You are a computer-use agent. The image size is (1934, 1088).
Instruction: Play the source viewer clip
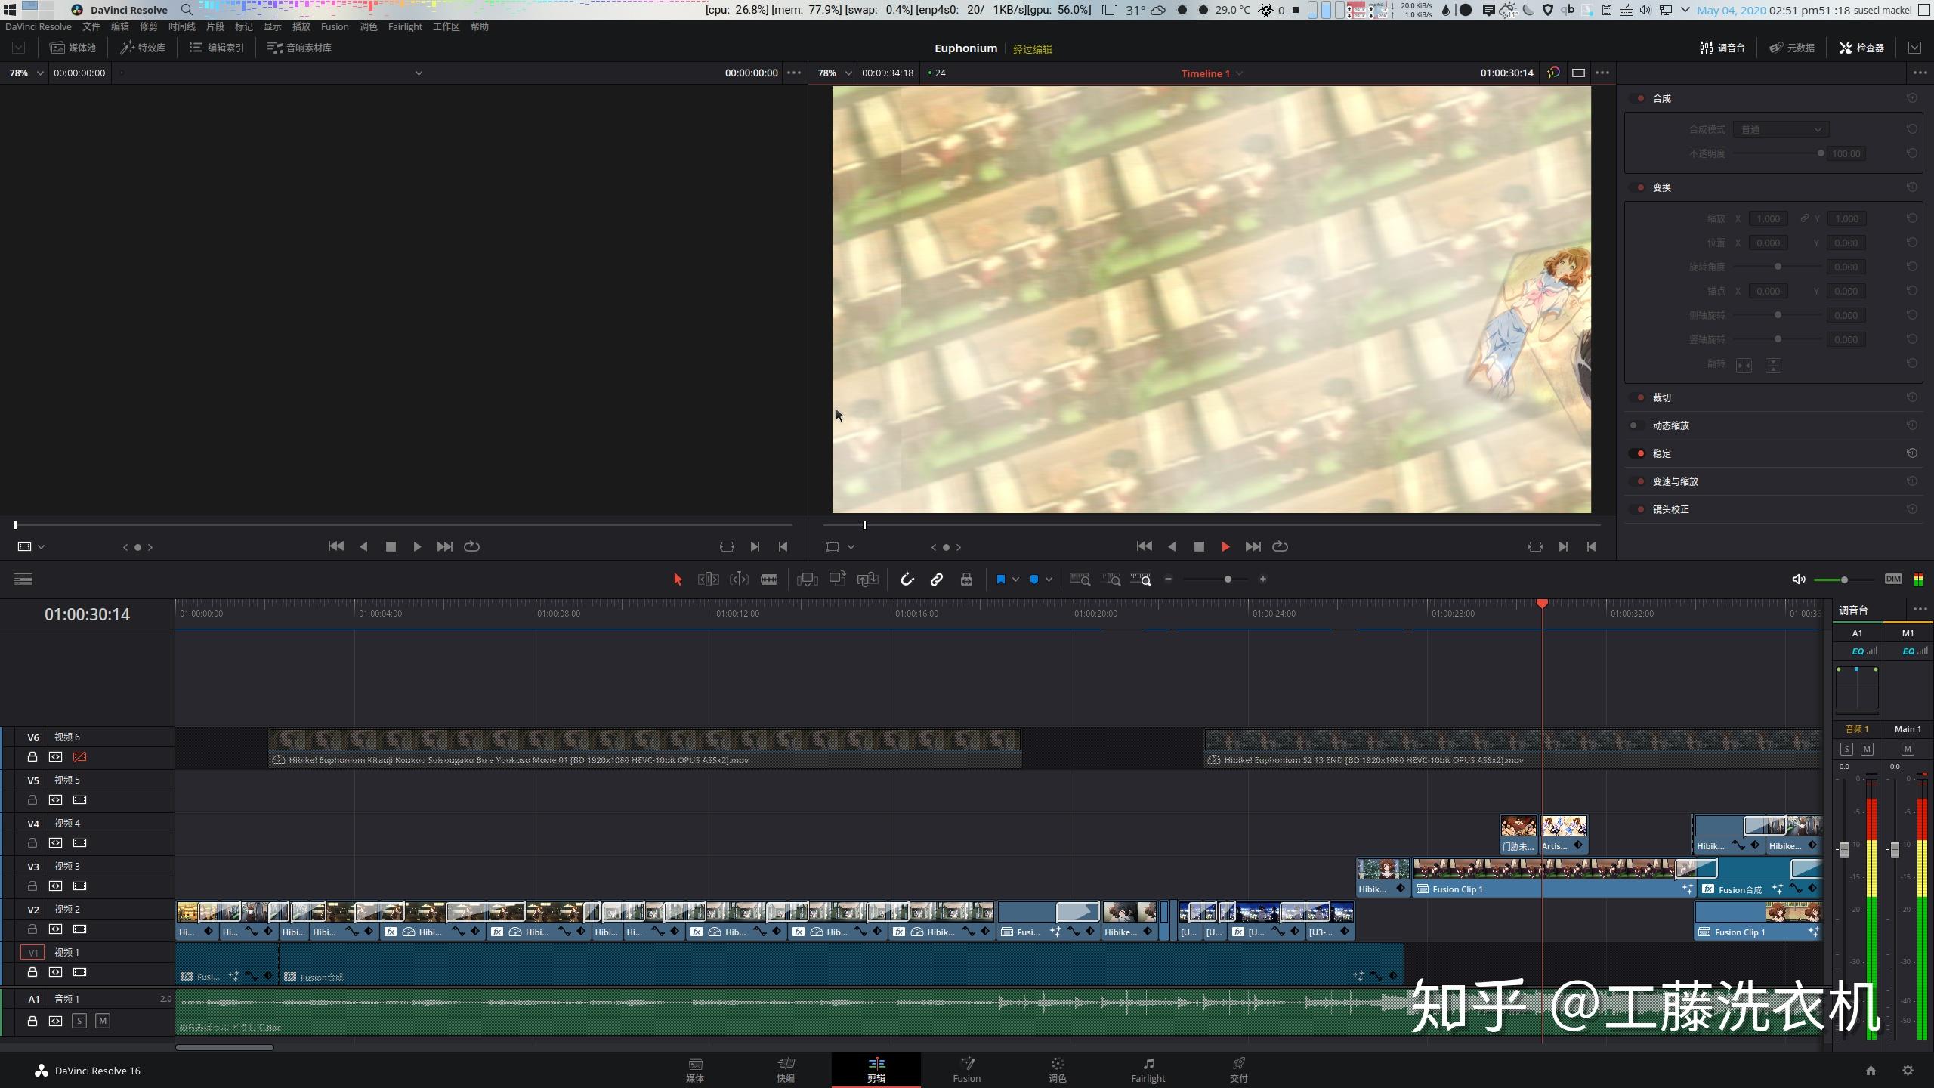417,546
